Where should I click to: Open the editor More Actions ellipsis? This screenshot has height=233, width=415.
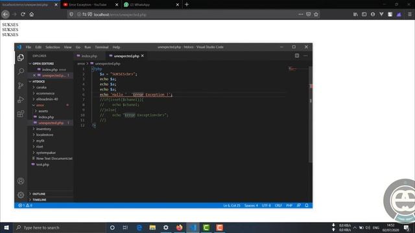click(305, 56)
